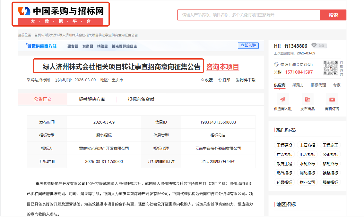Select the 采购方 tab in sidebar
This screenshot has width=364, height=218.
click(x=298, y=85)
